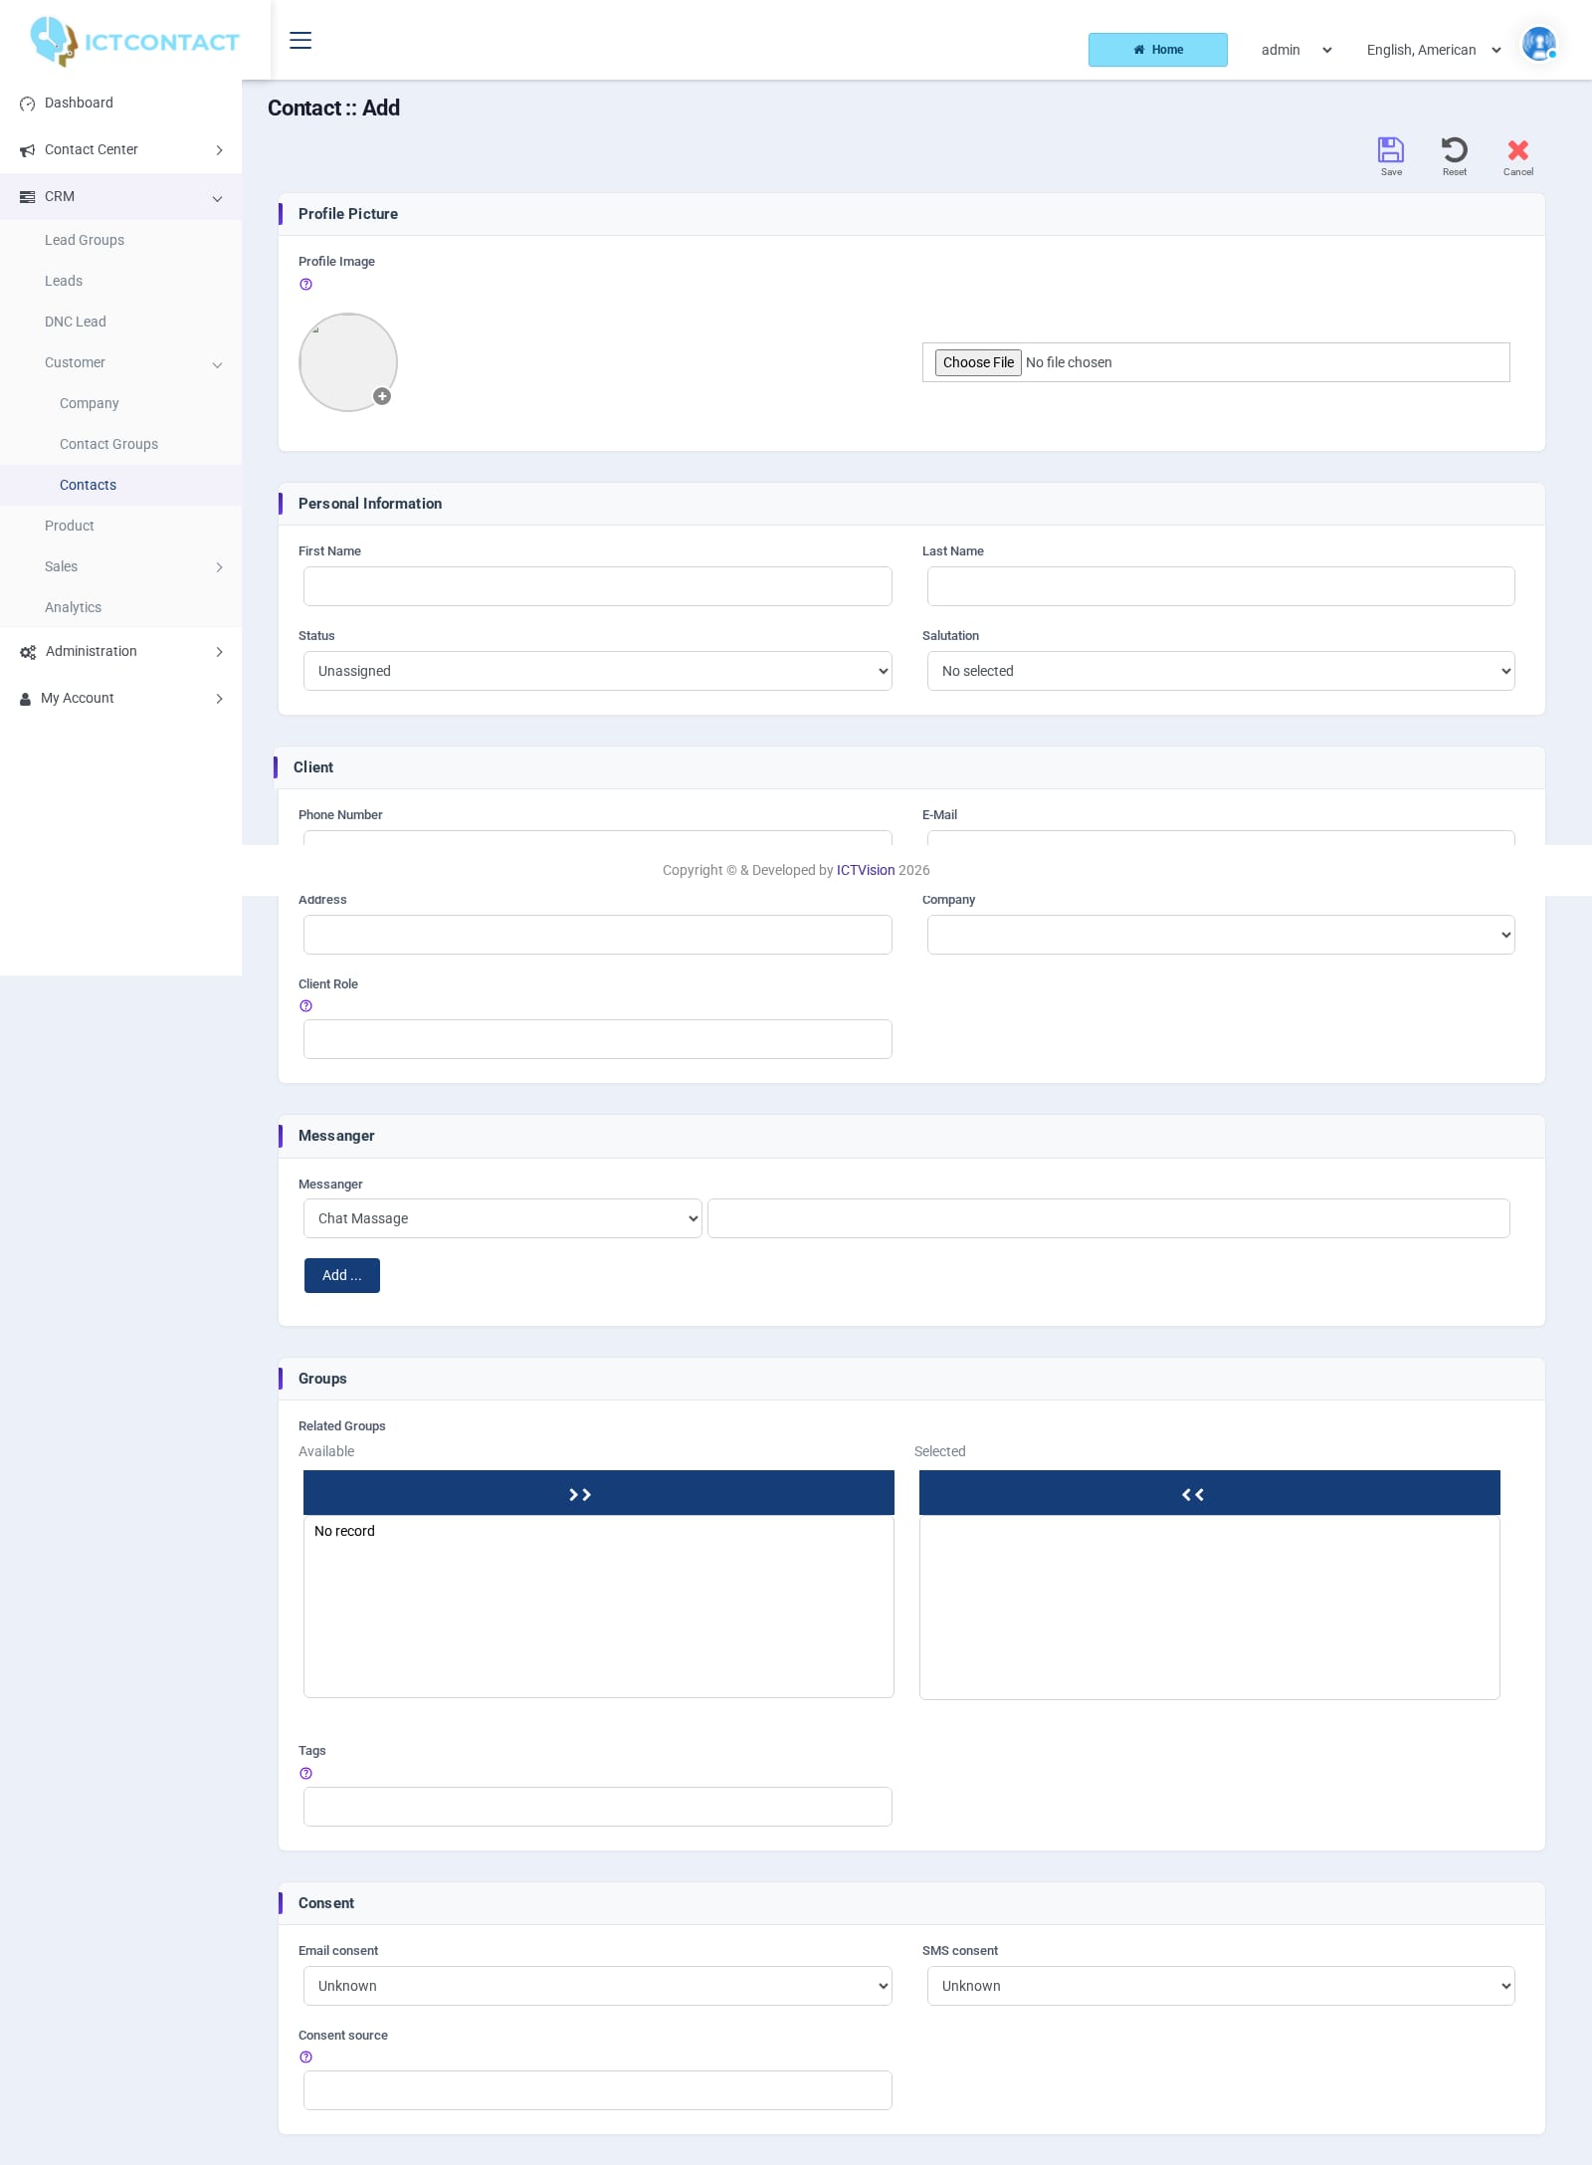This screenshot has height=2165, width=1592.
Task: Open the ICTVision footer link
Action: [866, 870]
